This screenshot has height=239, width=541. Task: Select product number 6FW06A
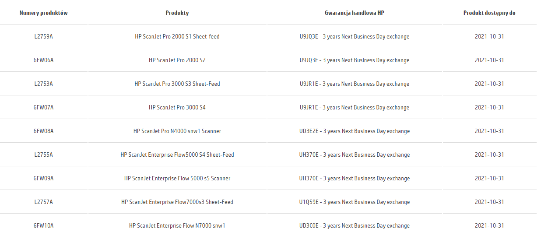pos(44,60)
